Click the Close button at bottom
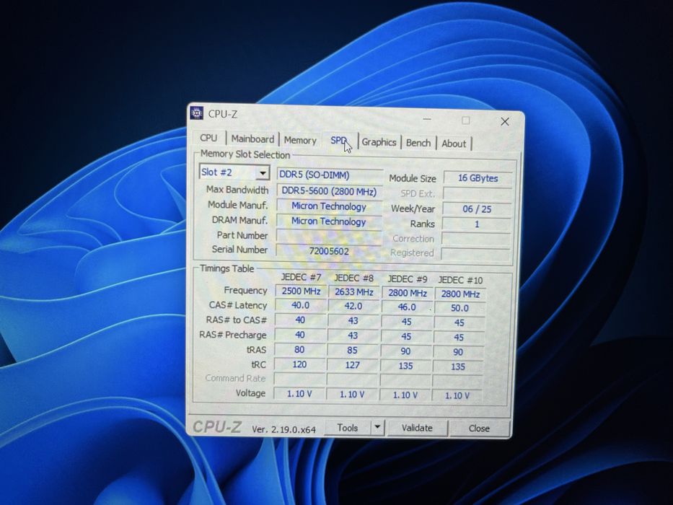673x505 pixels. (x=478, y=429)
